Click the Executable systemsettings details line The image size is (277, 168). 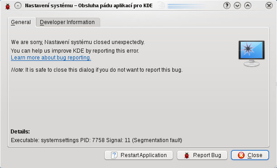tap(97, 140)
